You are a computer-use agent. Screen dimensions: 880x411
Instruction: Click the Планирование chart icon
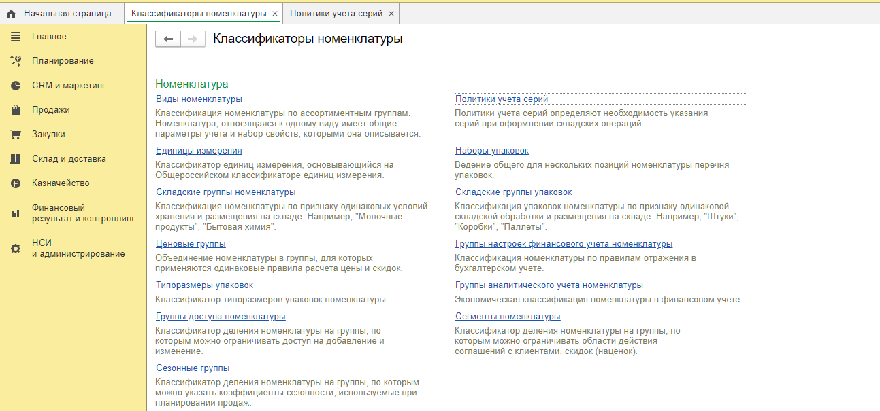(16, 61)
